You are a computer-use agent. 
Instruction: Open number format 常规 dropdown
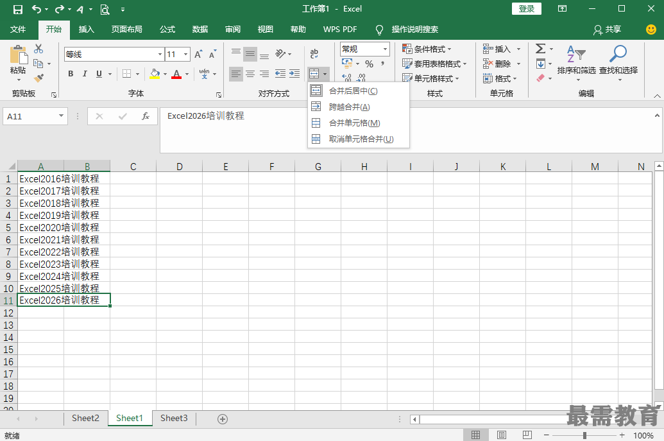pos(385,49)
